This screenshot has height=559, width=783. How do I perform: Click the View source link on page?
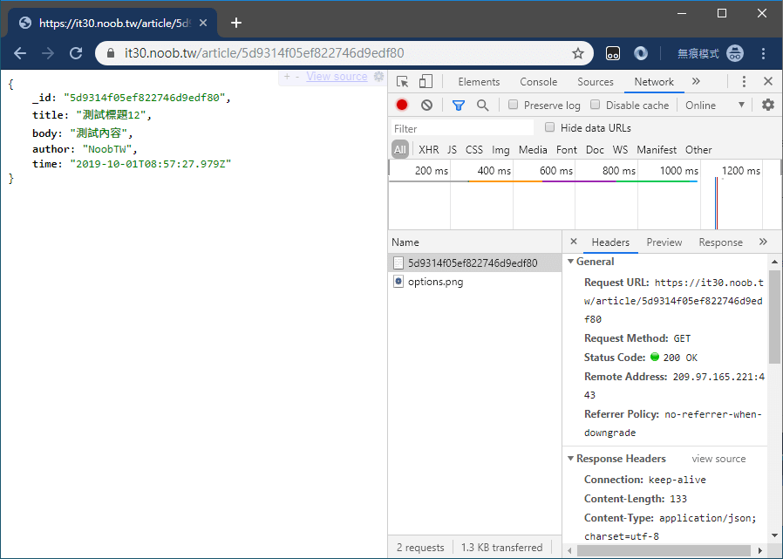pos(337,77)
